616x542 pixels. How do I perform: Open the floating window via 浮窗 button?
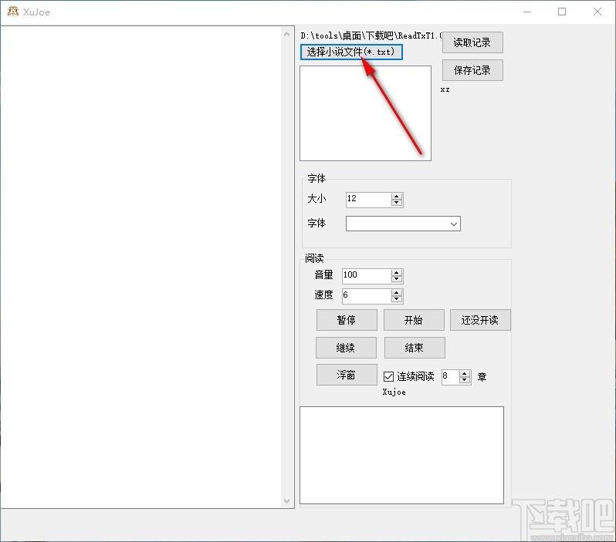click(x=347, y=375)
